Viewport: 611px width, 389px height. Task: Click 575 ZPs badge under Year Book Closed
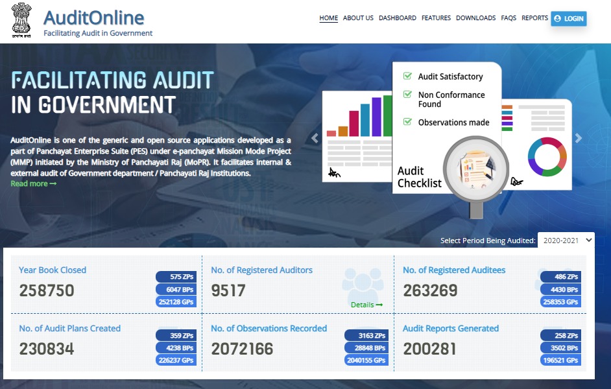(176, 277)
